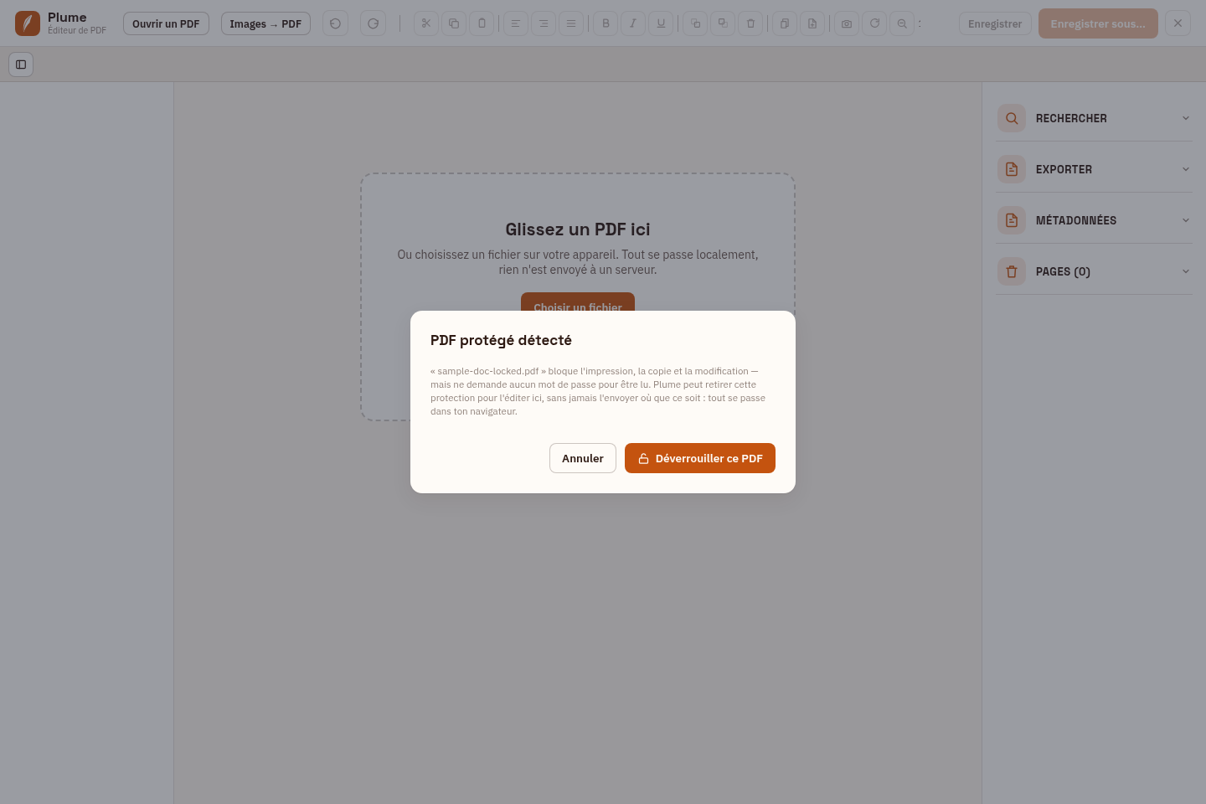Image resolution: width=1206 pixels, height=804 pixels.
Task: Expand the RECHERCHER section chevron
Action: [1186, 118]
